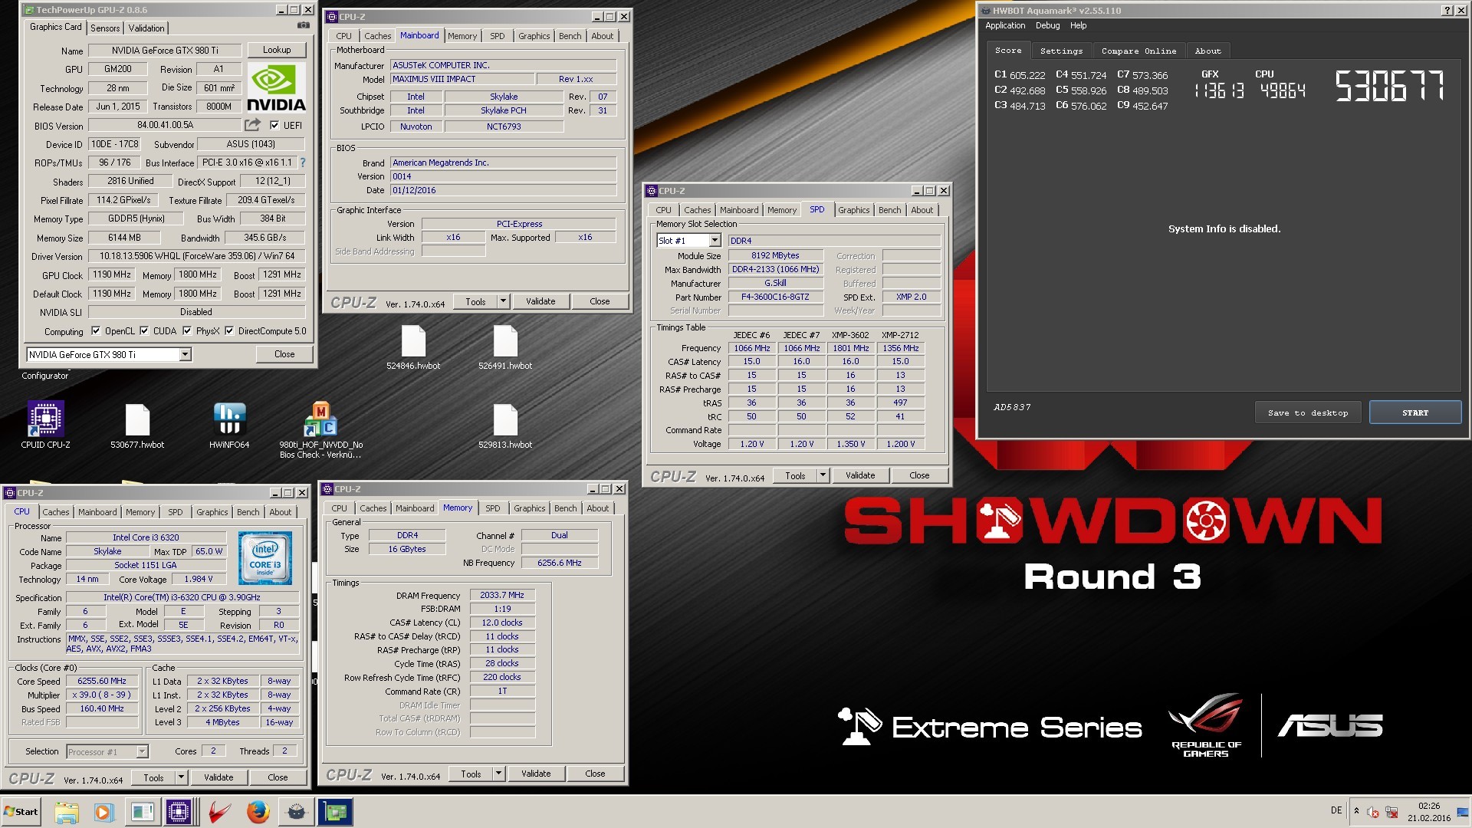Click the Bus Interface question mark icon
The height and width of the screenshot is (828, 1472).
(302, 163)
